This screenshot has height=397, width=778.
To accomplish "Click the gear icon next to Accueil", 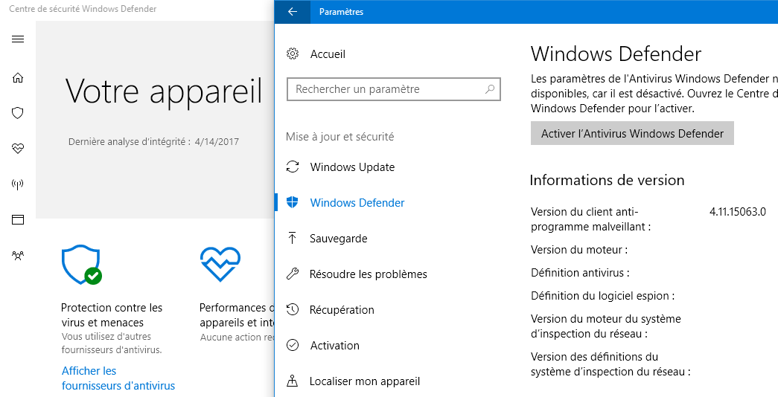I will [293, 54].
